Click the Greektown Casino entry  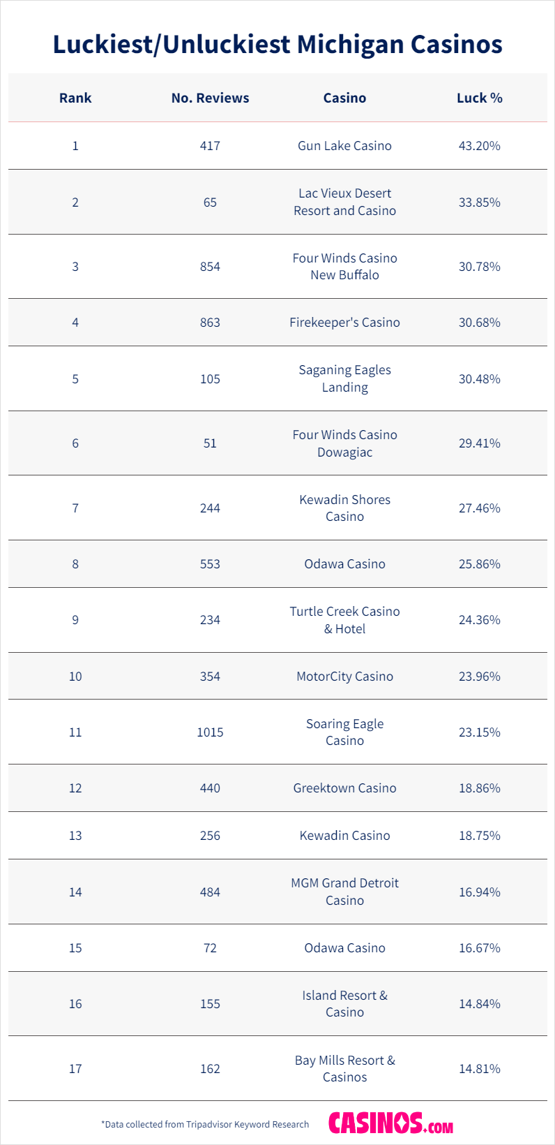(344, 788)
